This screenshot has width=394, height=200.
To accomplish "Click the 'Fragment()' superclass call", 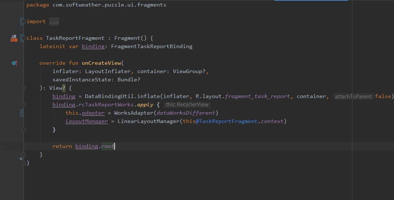I will [x=130, y=38].
